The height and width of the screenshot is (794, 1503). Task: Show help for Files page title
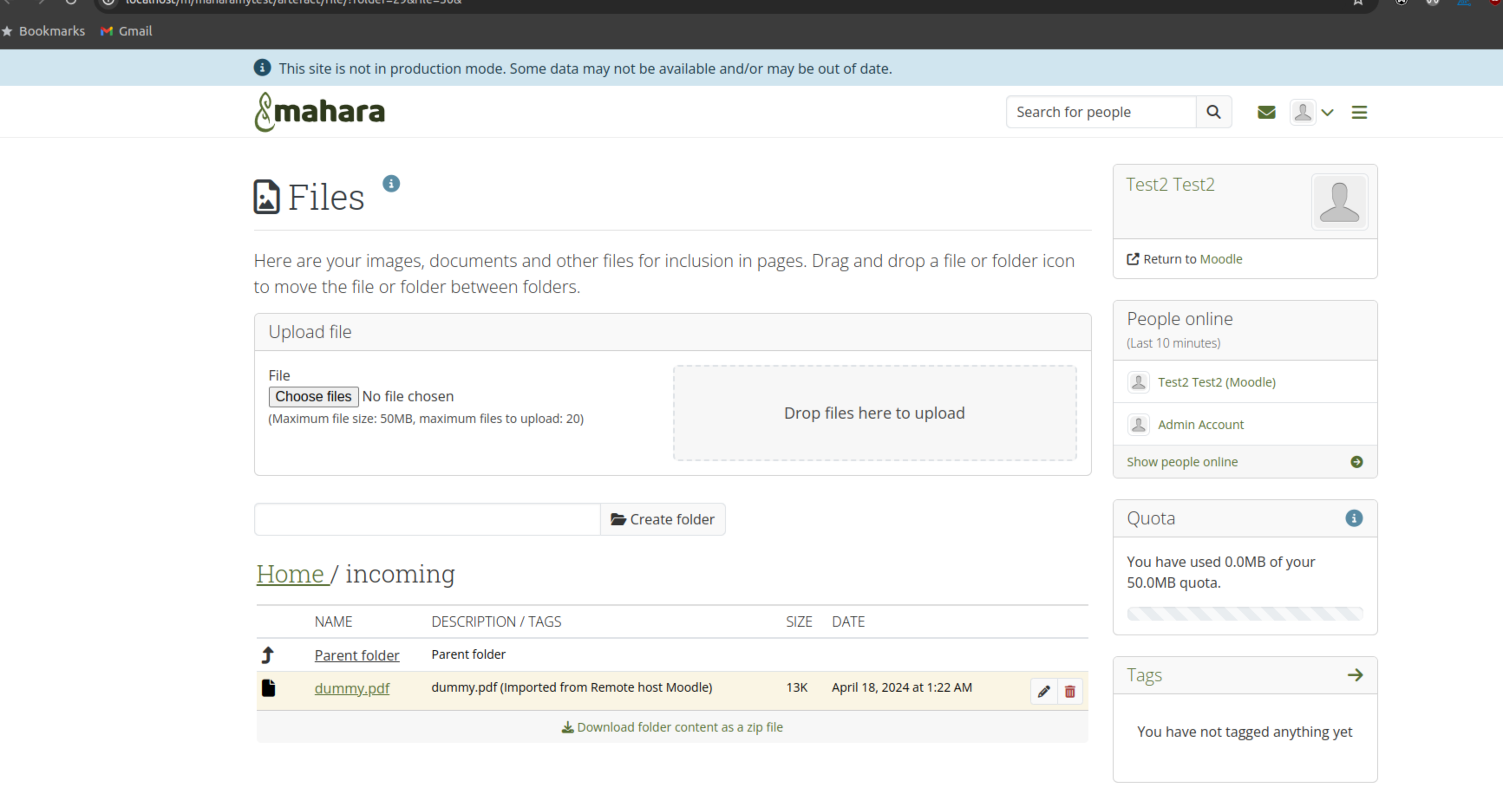pos(391,184)
